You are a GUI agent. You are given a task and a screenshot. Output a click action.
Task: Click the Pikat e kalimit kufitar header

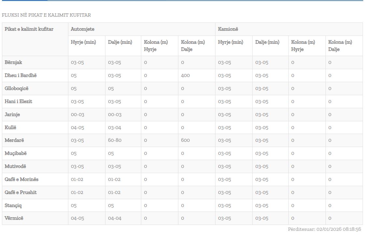coord(29,29)
